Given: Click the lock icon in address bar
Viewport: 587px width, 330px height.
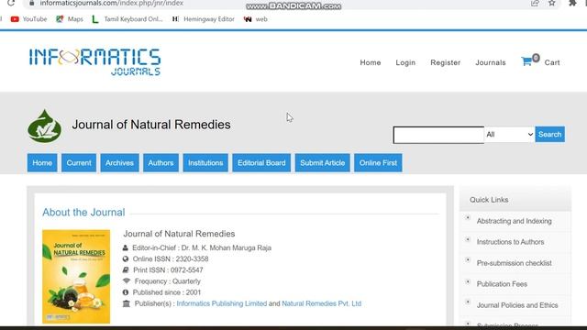Looking at the screenshot, I should click(32, 3).
